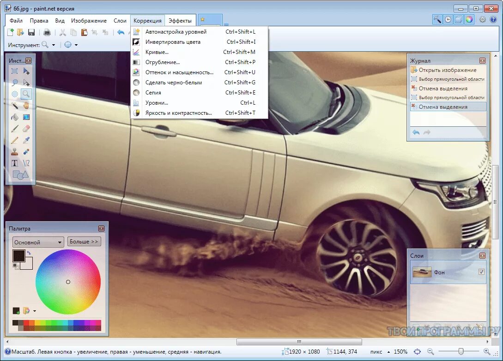Select the Pan hand tool

pos(26,106)
